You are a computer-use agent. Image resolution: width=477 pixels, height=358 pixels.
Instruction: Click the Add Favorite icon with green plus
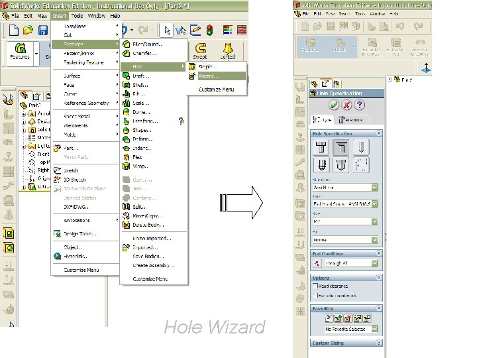pos(338,318)
